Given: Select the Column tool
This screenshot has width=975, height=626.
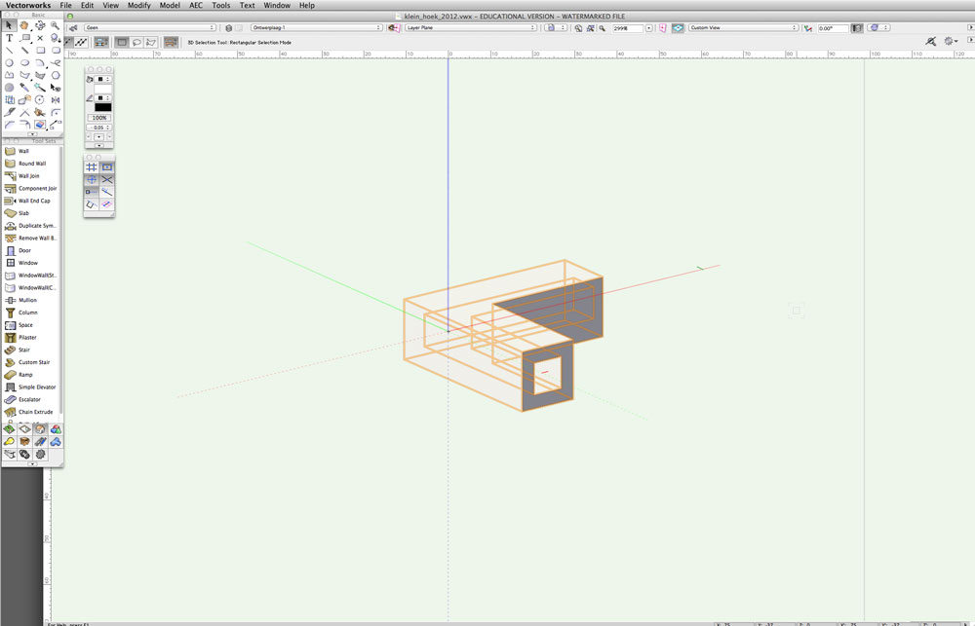Looking at the screenshot, I should [31, 313].
